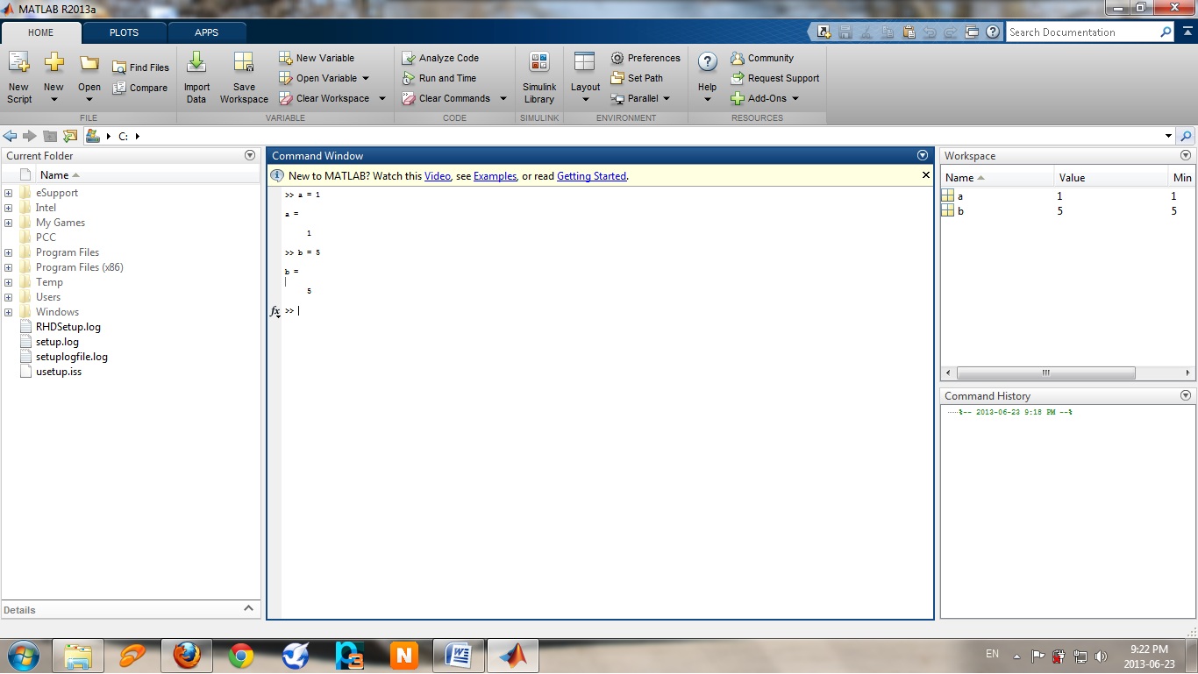Switch to the HOME tab

(40, 32)
